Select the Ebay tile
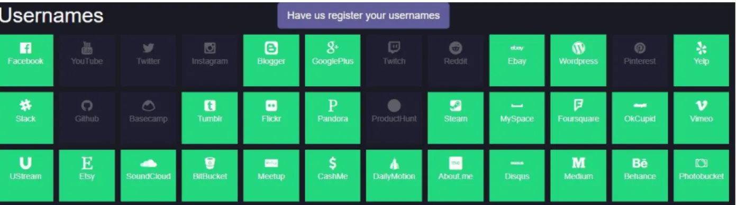Image resolution: width=736 pixels, height=205 pixels. 517,60
